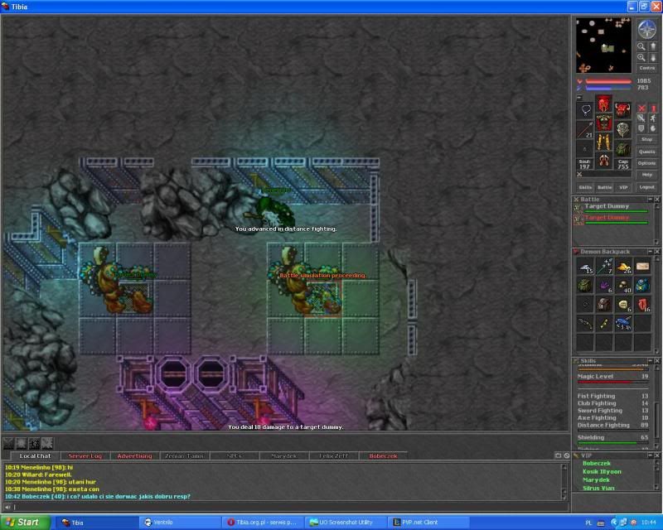Image resolution: width=663 pixels, height=530 pixels.
Task: Open the Bobeczek private chat tab
Action: (x=383, y=456)
